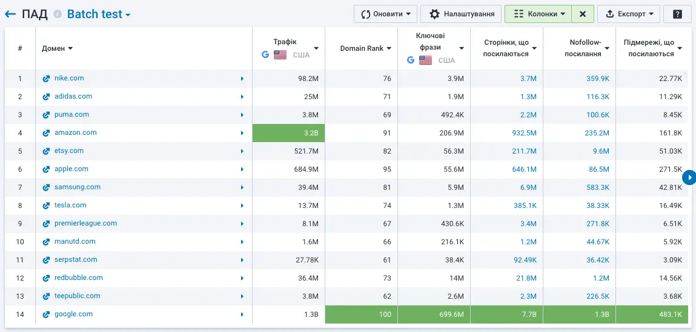The image size is (696, 332).
Task: Open the Налаштування settings button
Action: 462,14
